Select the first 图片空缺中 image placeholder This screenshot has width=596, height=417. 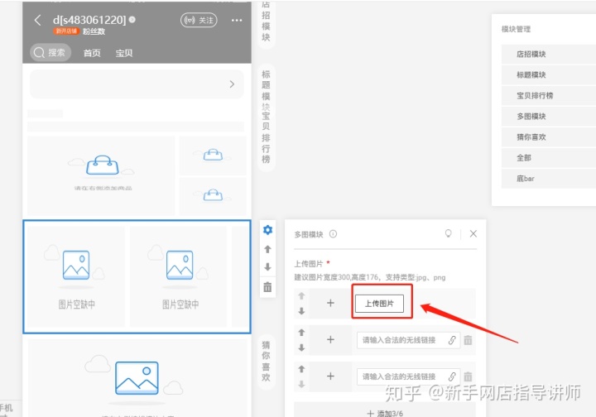click(x=76, y=276)
